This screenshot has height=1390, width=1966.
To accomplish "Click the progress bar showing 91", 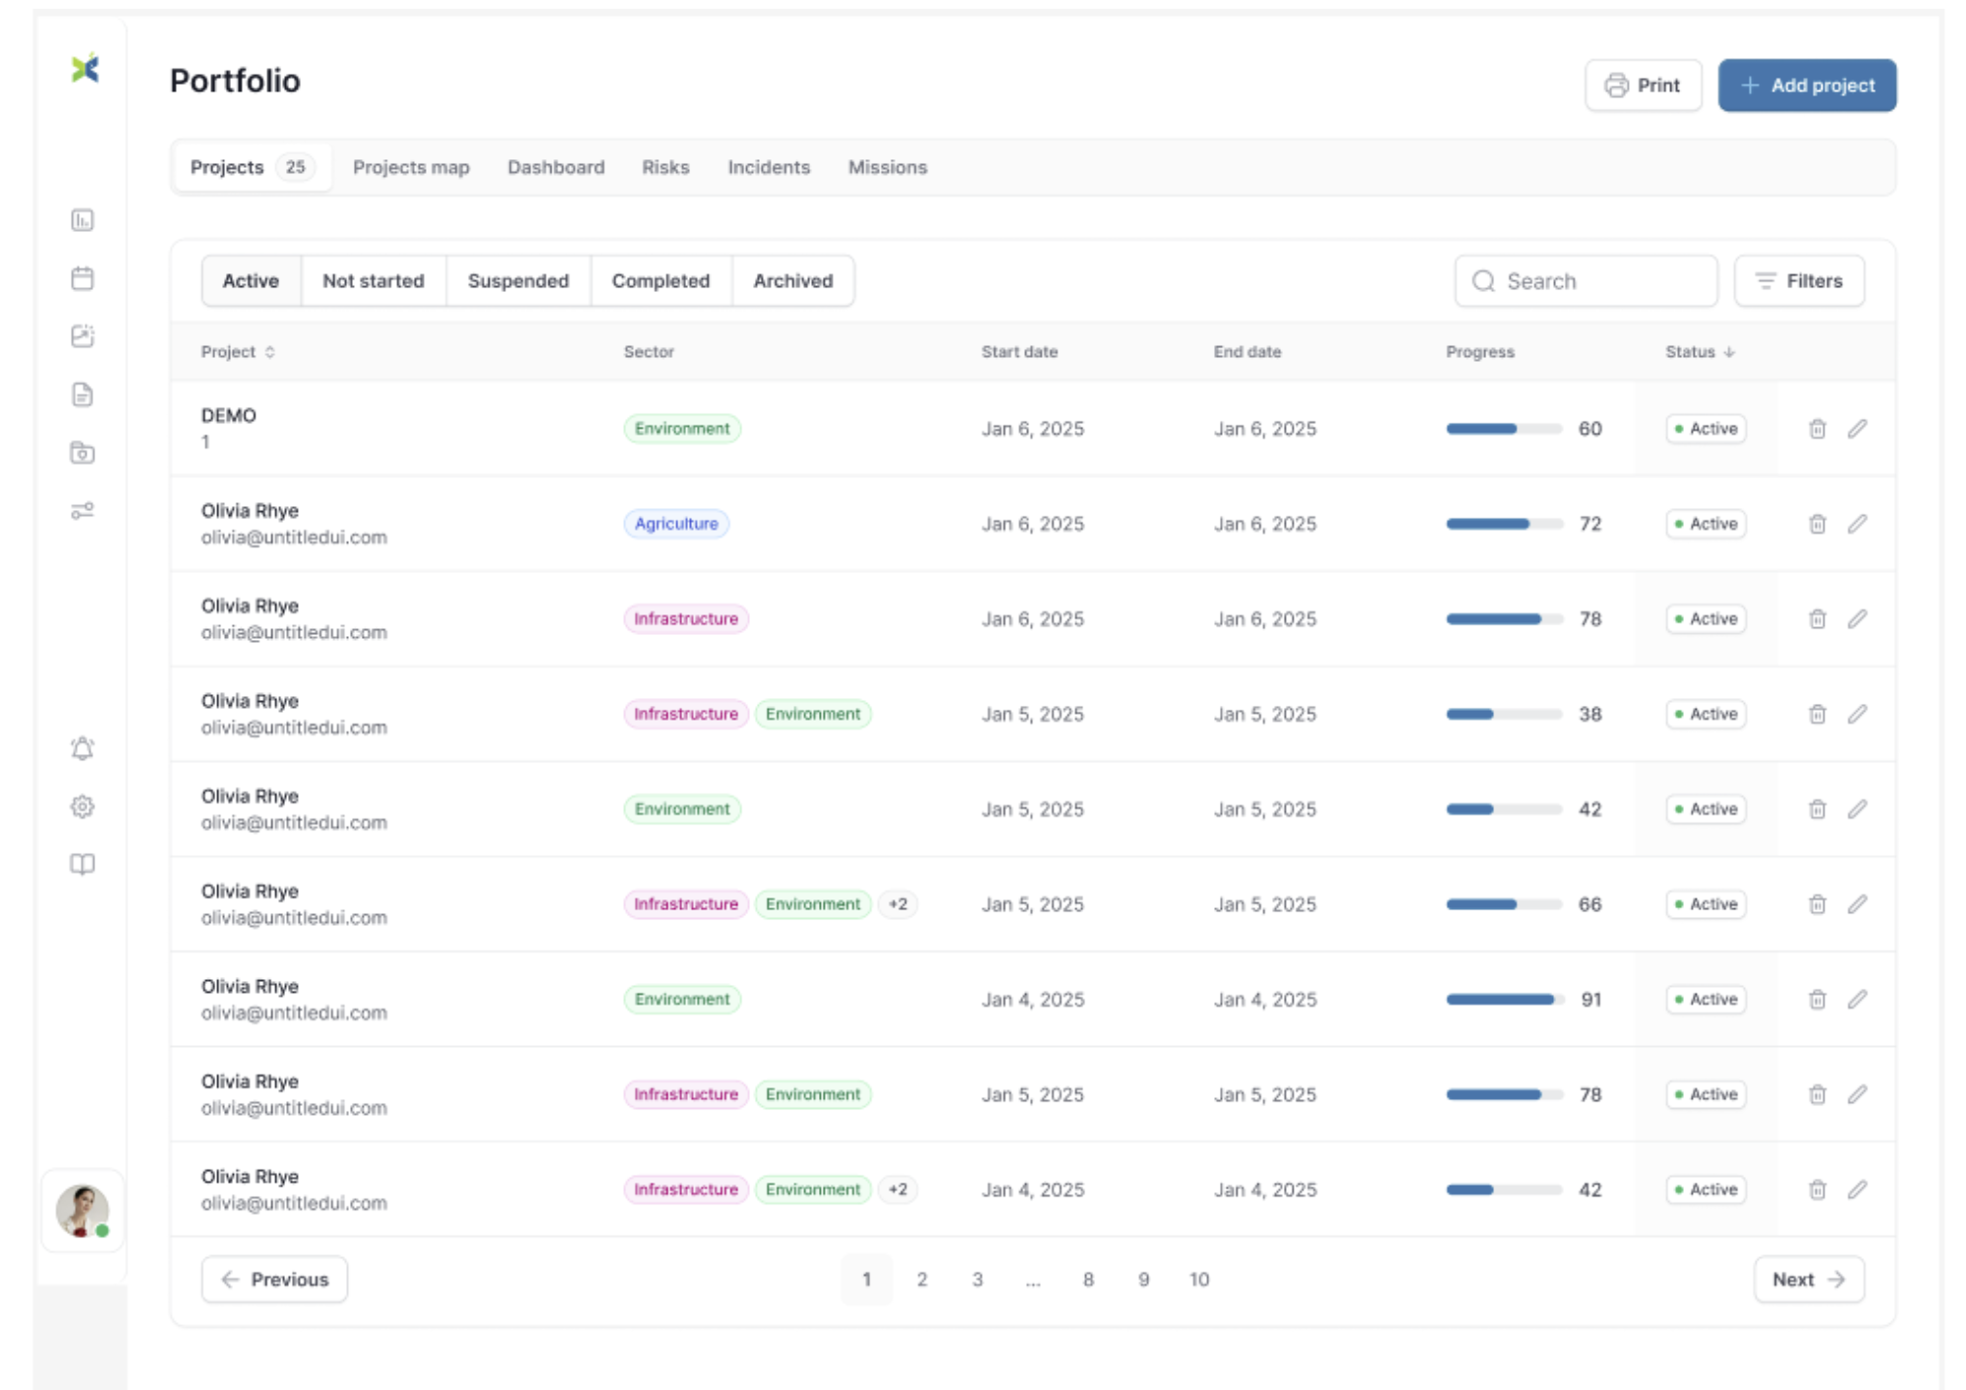I will click(1503, 1000).
